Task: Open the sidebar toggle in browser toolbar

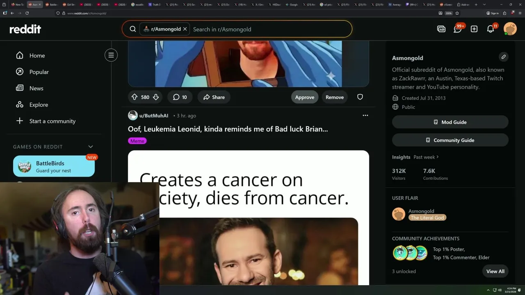Action: tap(5, 13)
